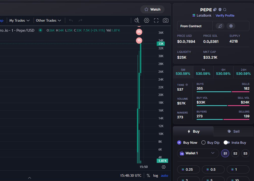Image resolution: width=254 pixels, height=181 pixels.
Task: Select the S1 preset button
Action: (x=225, y=153)
